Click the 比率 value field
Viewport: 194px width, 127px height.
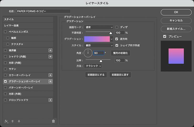[x=120, y=60]
